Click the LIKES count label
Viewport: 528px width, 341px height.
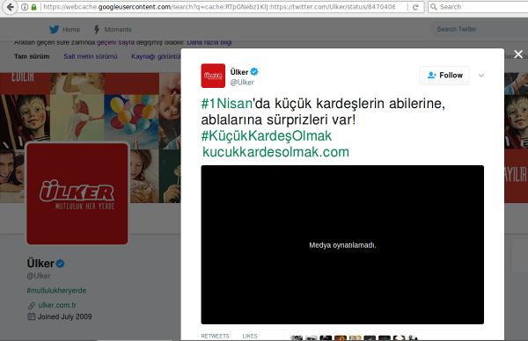pyautogui.click(x=250, y=336)
